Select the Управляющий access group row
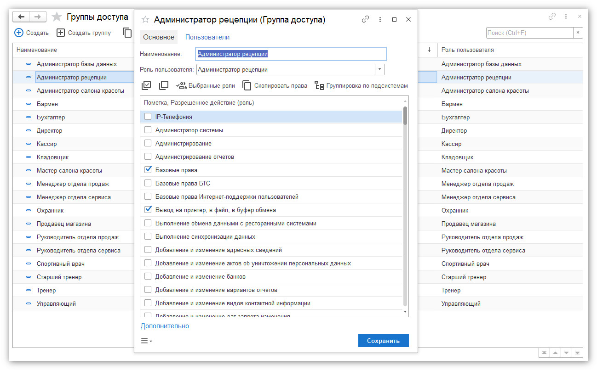 56,303
